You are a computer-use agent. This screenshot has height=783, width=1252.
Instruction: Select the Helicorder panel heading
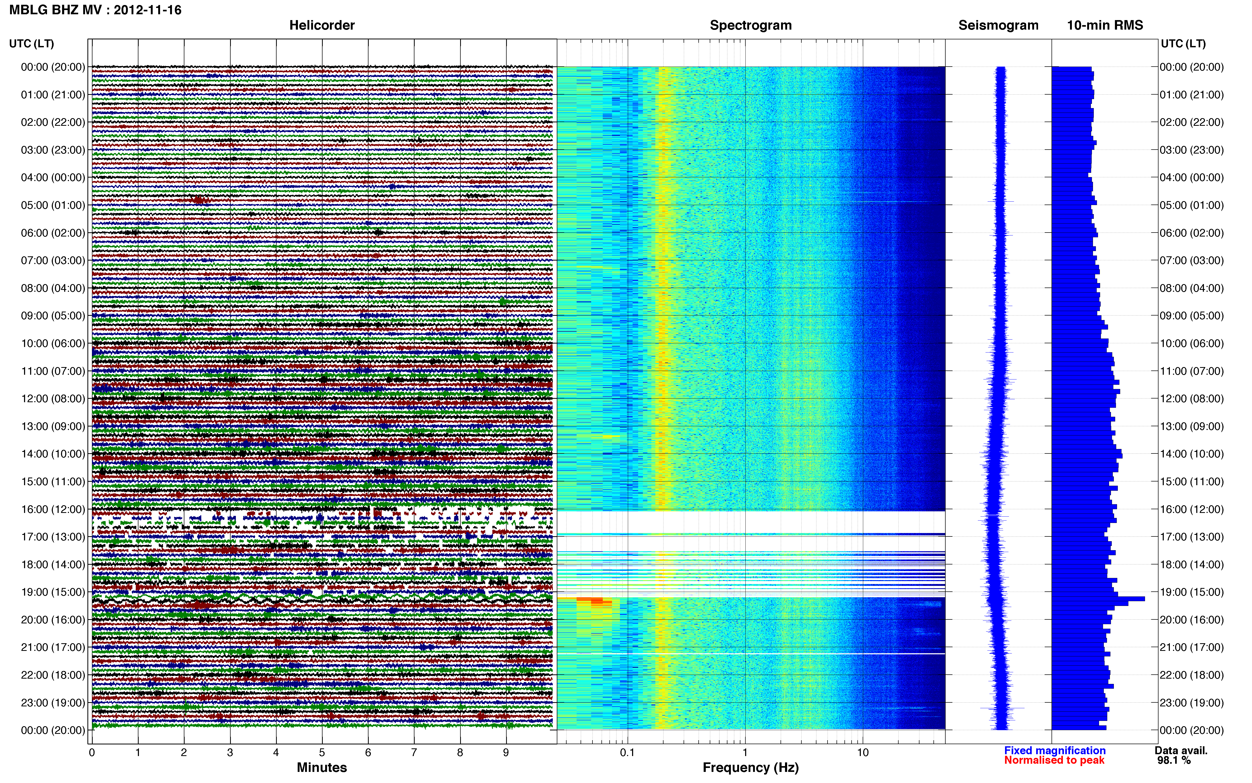321,25
